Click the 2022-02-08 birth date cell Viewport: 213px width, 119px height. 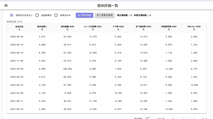click(x=17, y=93)
